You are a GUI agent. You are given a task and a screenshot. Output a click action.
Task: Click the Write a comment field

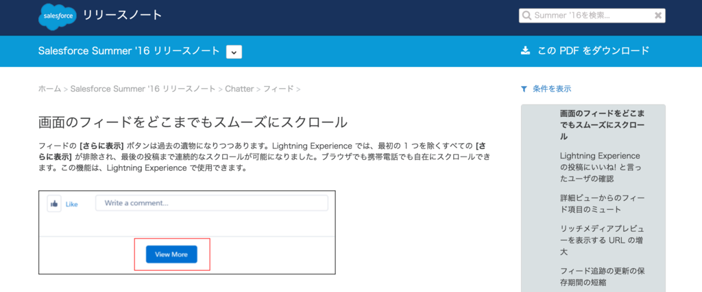[212, 203]
